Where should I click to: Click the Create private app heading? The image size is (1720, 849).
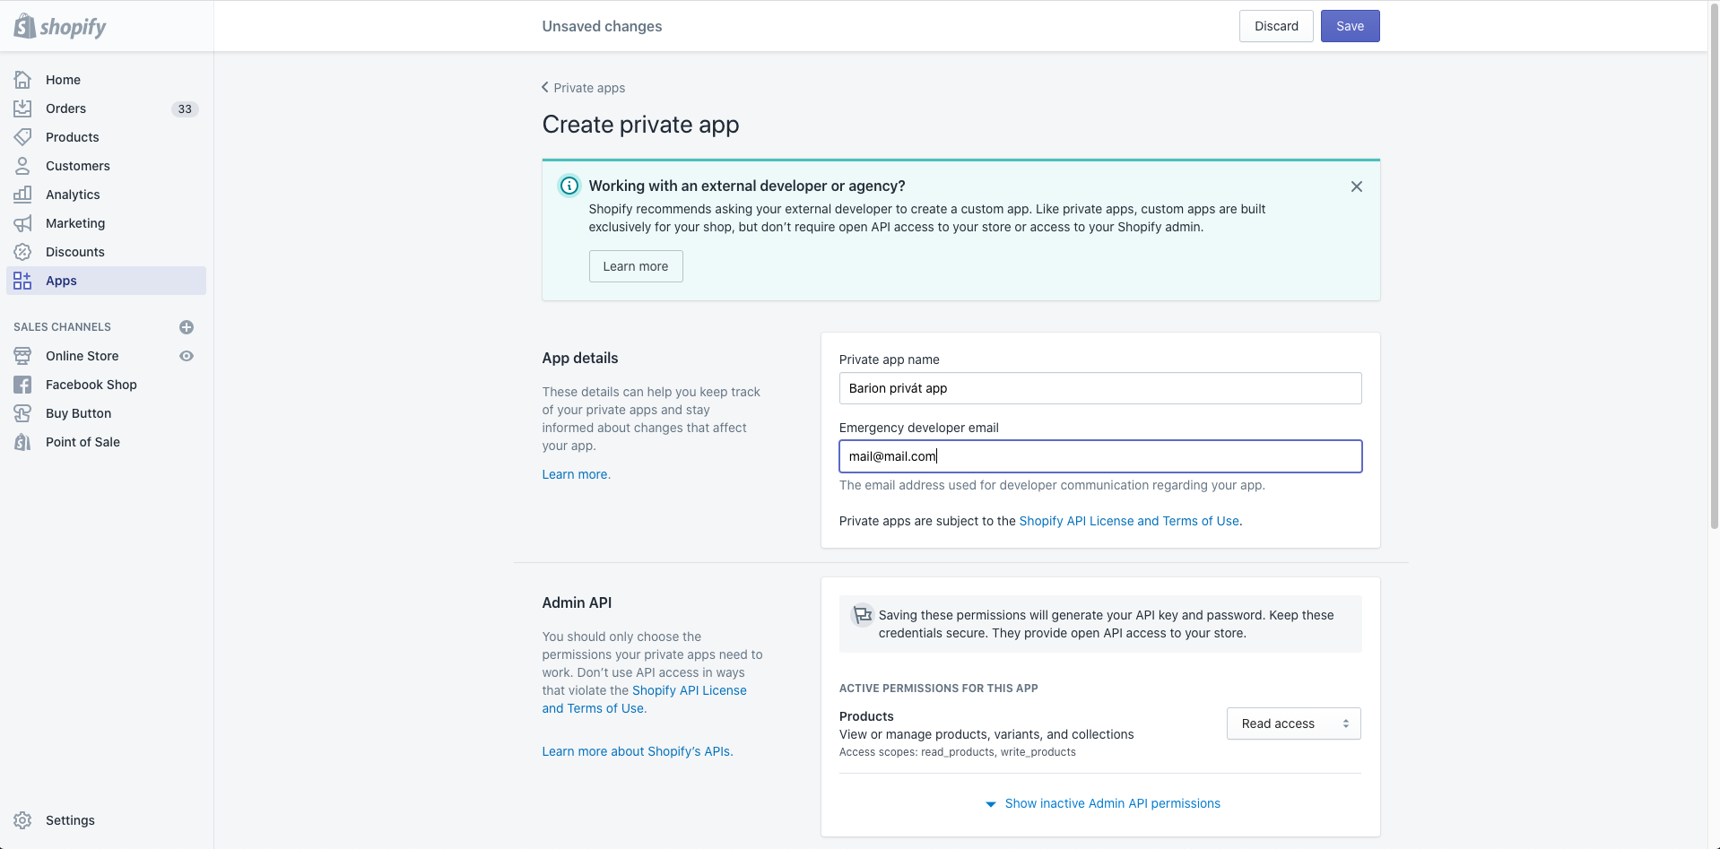click(x=640, y=125)
